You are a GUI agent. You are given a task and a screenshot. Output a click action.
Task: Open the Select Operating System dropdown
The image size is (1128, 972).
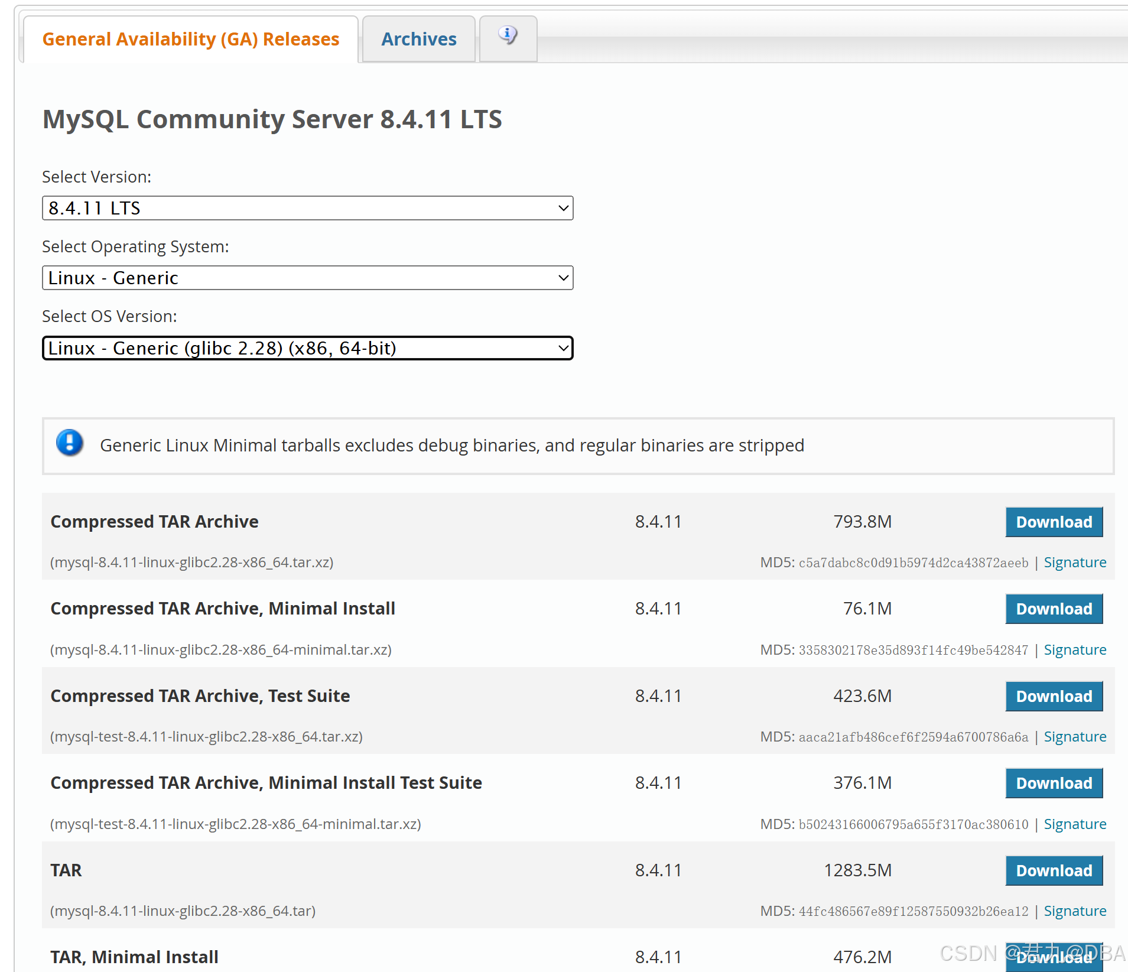click(x=308, y=278)
